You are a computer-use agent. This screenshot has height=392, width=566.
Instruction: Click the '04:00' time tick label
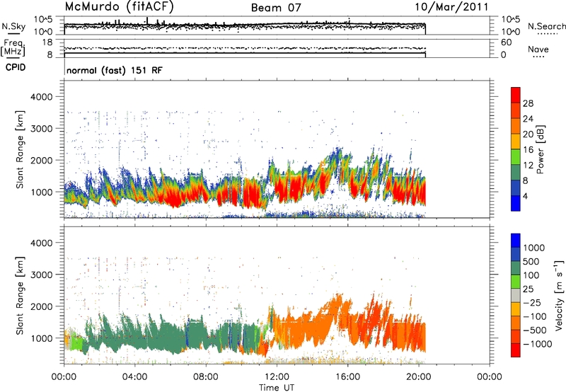pos(134,377)
